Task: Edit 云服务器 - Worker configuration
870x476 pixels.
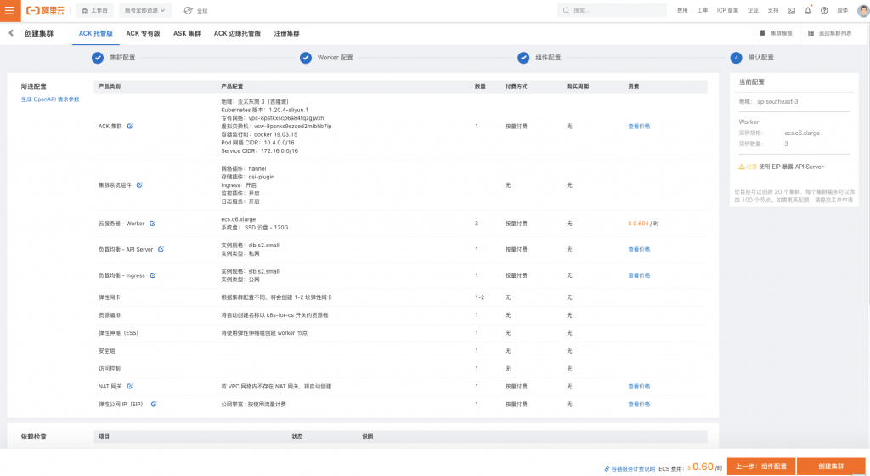Action: [152, 224]
